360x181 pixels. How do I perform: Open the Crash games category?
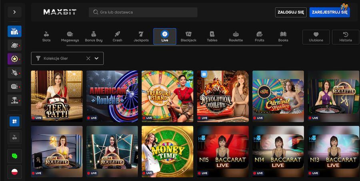[117, 37]
